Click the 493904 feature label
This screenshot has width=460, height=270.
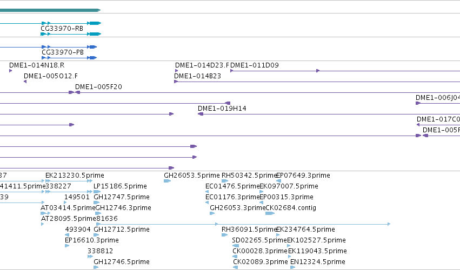pyautogui.click(x=78, y=230)
